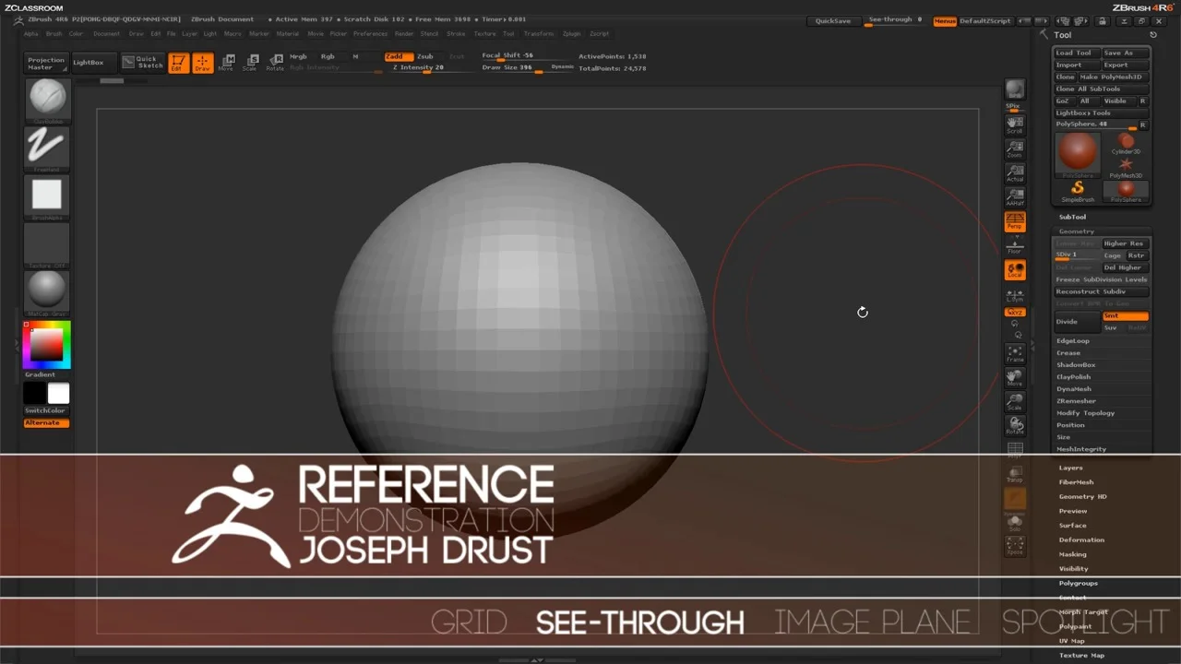
Task: Click the ZBrush logo icon in title bar
Action: 18,20
